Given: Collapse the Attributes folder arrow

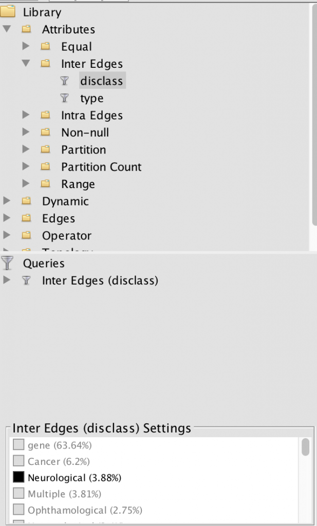Looking at the screenshot, I should click(7, 29).
